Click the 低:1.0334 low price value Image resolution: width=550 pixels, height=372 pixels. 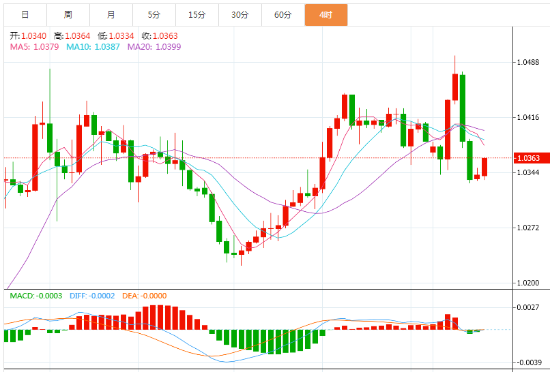click(116, 35)
